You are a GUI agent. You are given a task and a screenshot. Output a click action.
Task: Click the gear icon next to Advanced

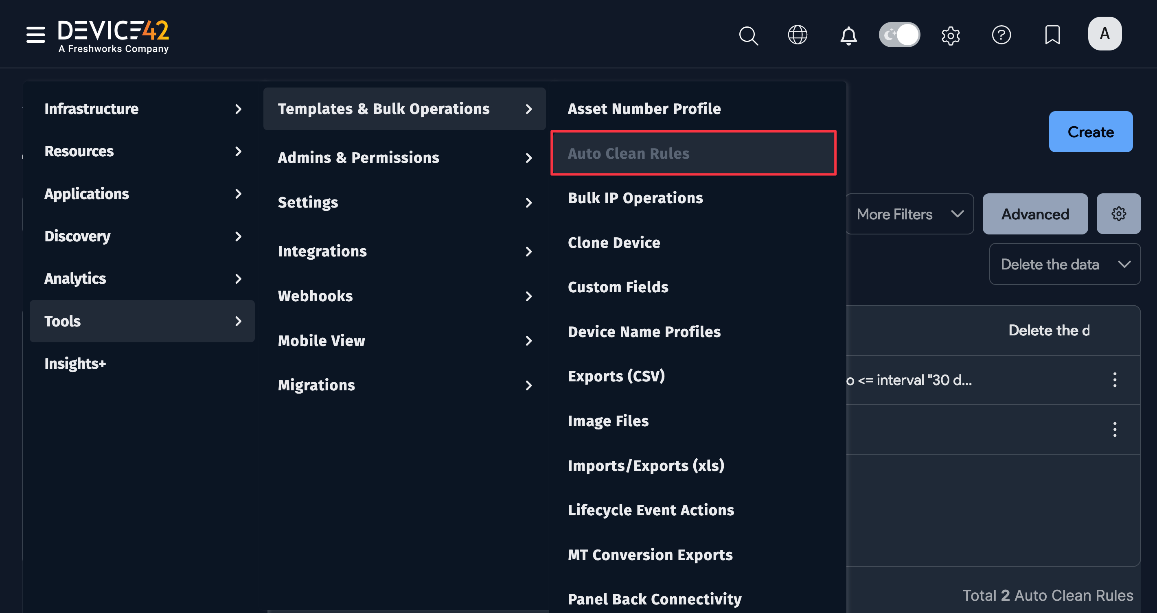[x=1118, y=214]
